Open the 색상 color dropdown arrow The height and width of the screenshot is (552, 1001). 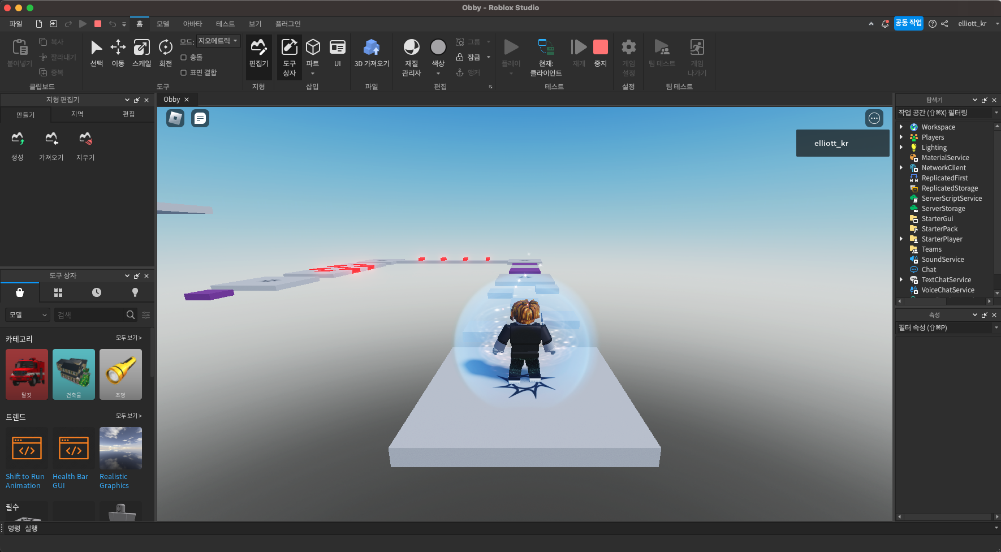tap(438, 74)
